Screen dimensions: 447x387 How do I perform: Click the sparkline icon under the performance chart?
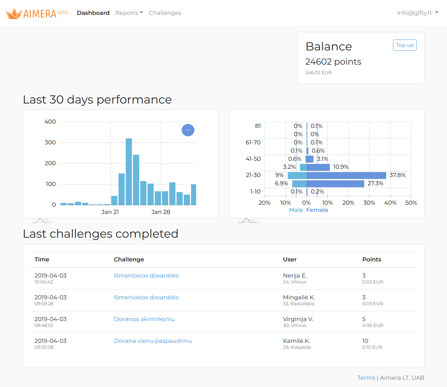pyautogui.click(x=42, y=220)
